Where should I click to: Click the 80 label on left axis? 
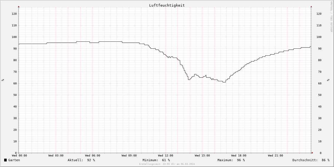pos(15,60)
